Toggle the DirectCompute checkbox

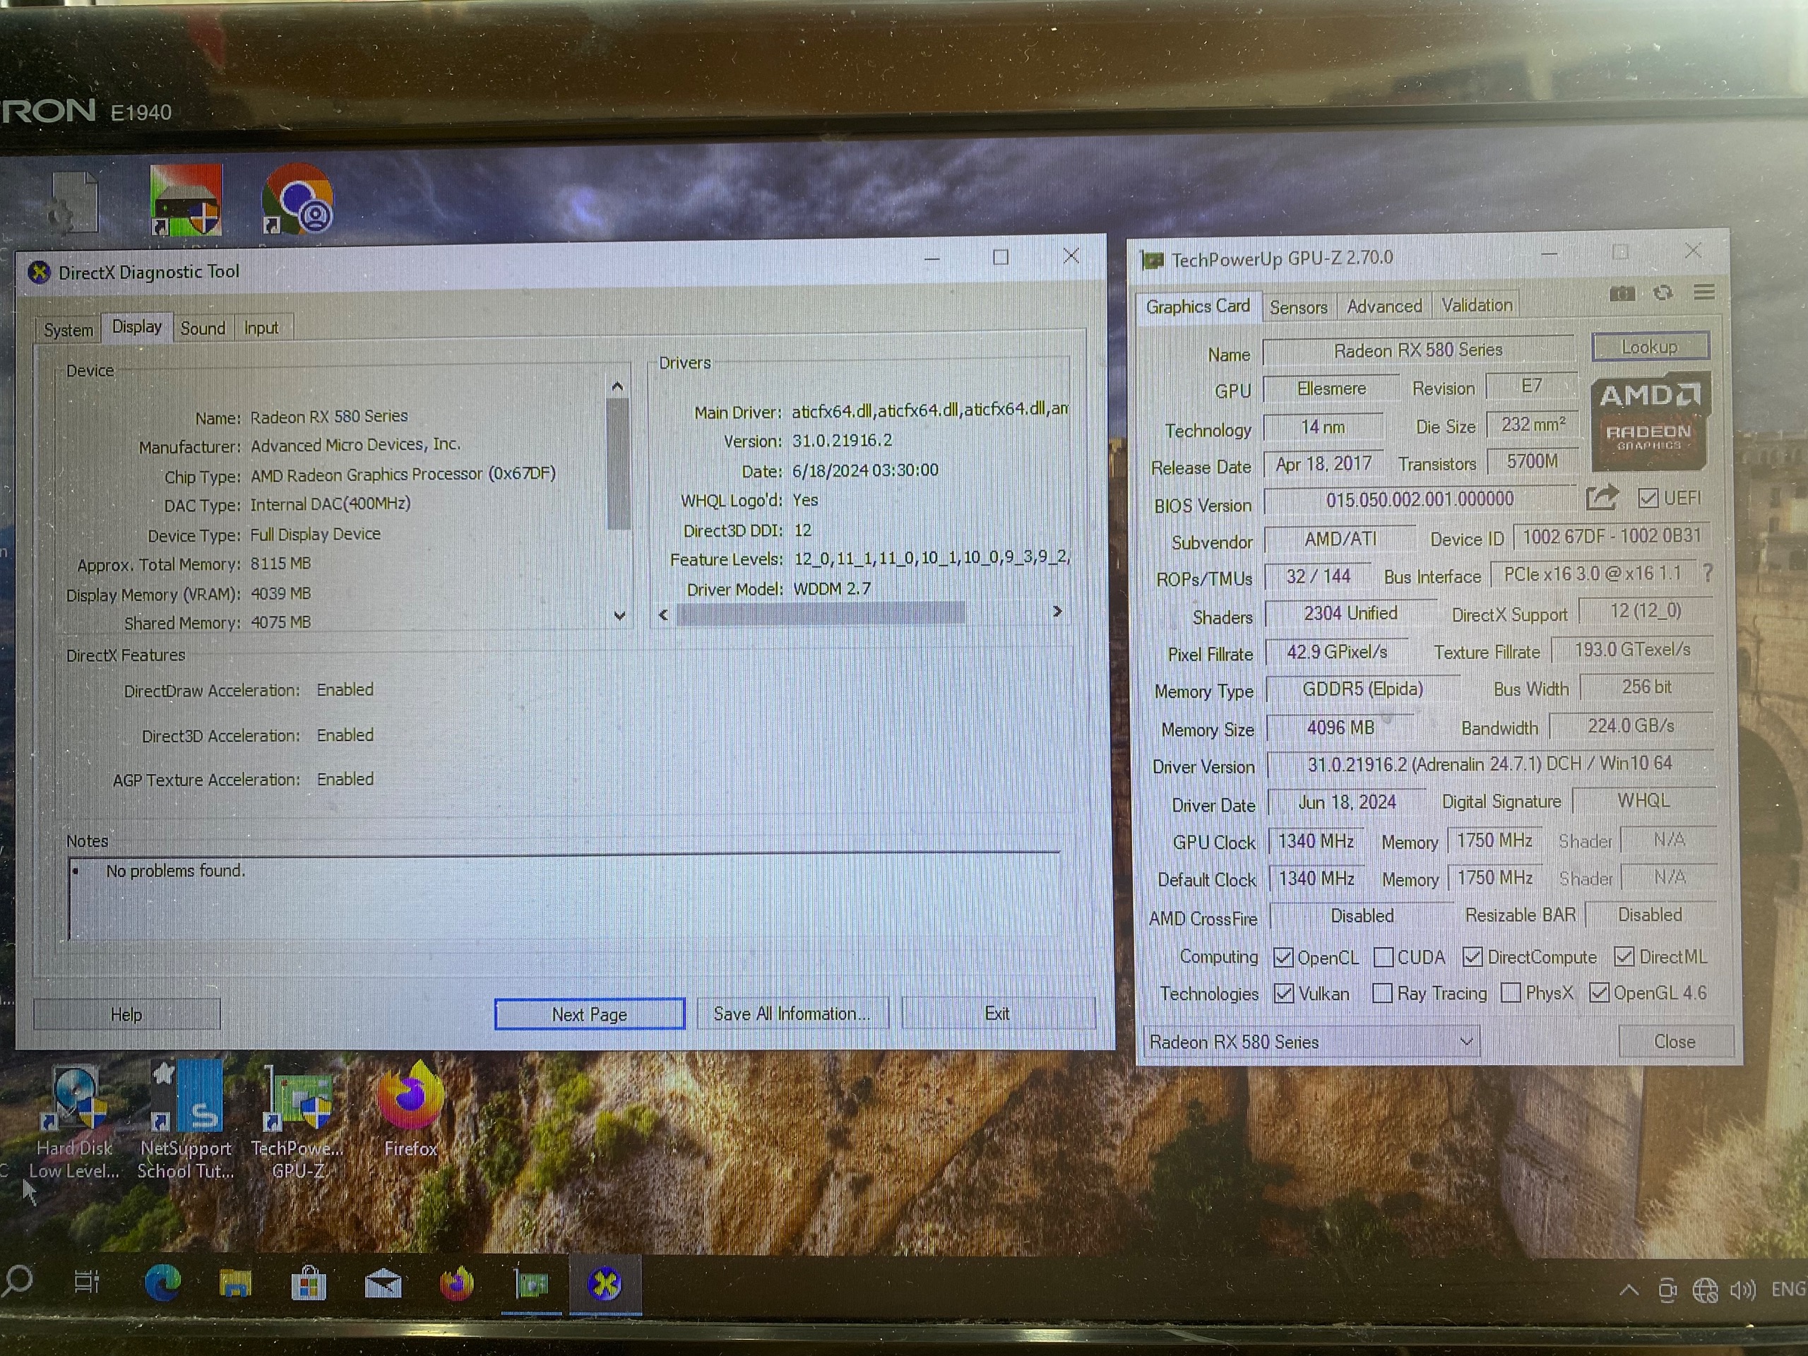(1473, 956)
